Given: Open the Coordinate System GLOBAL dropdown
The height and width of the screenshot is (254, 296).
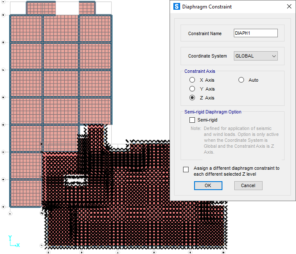Looking at the screenshot, I should pyautogui.click(x=255, y=56).
